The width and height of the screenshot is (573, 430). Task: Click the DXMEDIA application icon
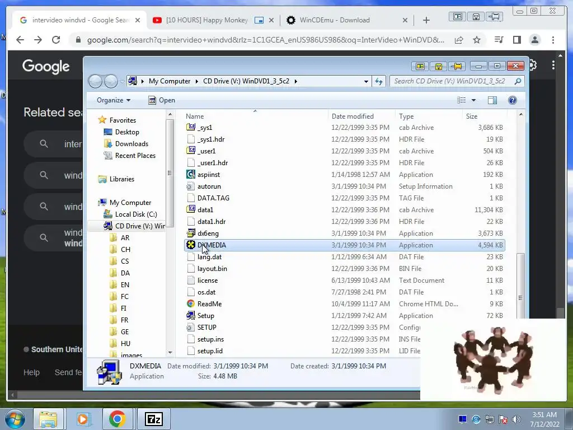pos(191,245)
